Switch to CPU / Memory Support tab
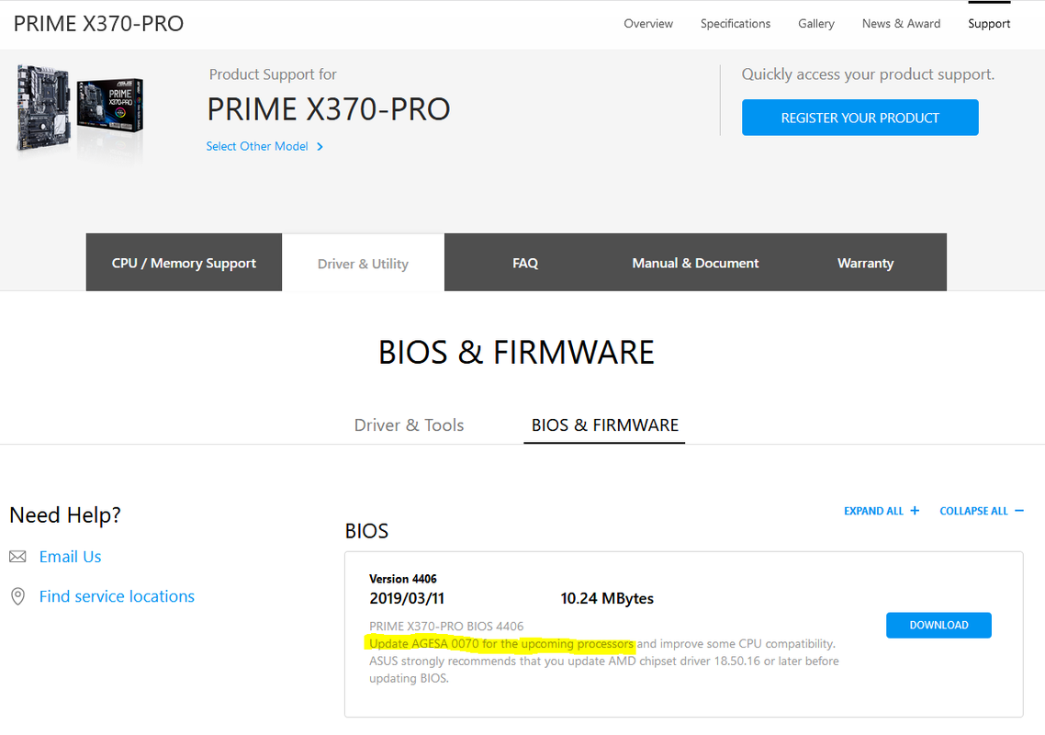Screen dimensions: 1045x735 (x=184, y=263)
